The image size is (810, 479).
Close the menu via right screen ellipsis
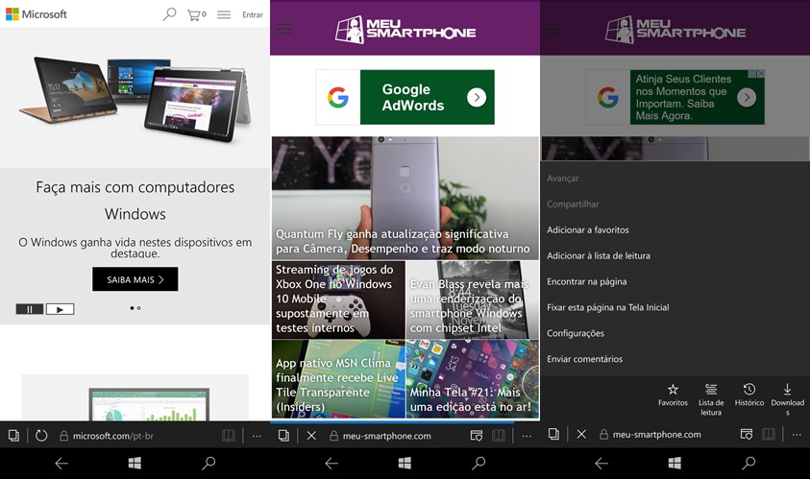point(798,435)
